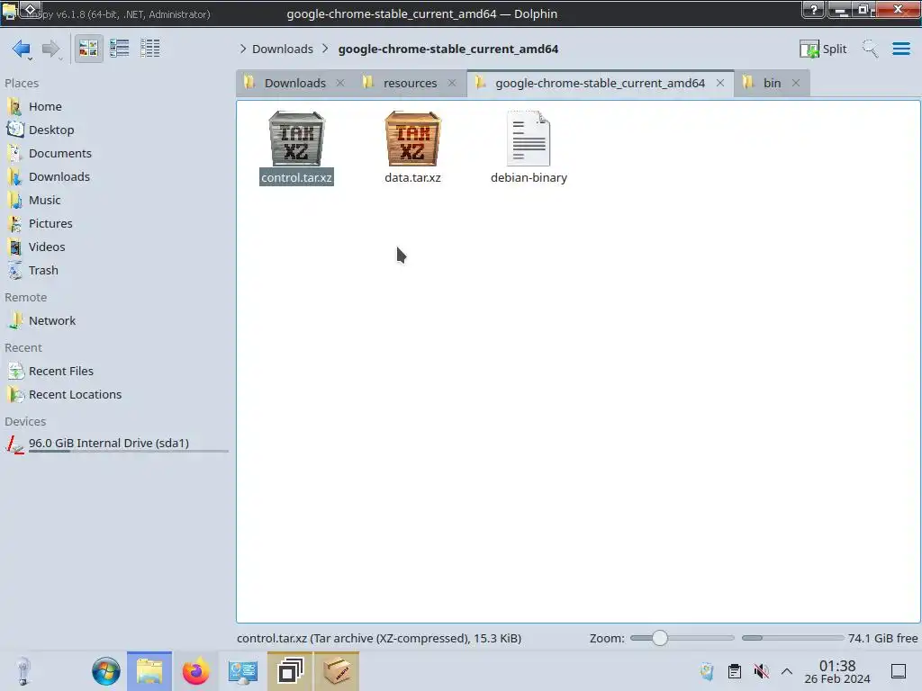Click the 74.1 GiB free label

(882, 638)
